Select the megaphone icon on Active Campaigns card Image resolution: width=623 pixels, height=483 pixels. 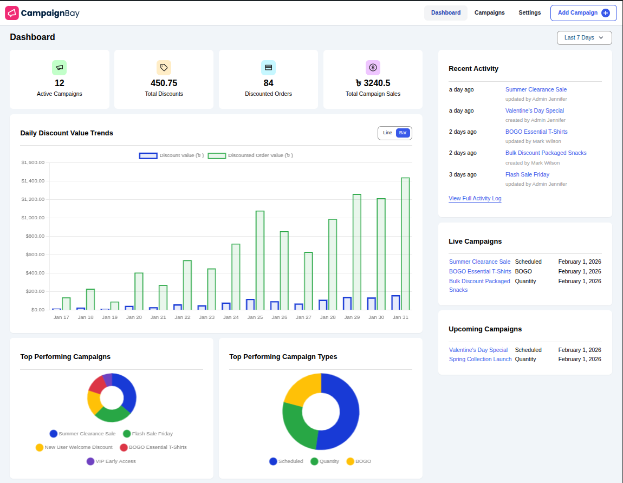[60, 67]
